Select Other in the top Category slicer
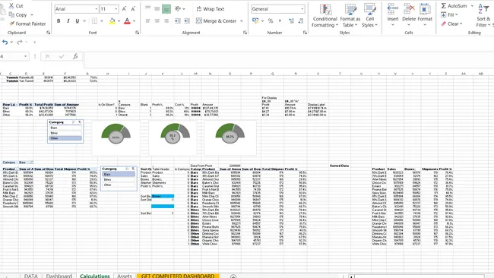Image resolution: width=494 pixels, height=278 pixels. (x=65, y=138)
